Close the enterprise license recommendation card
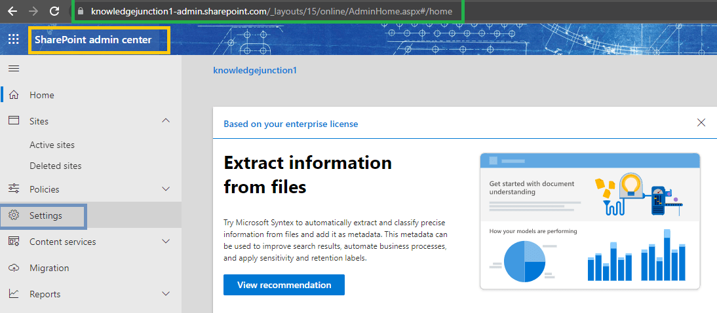The height and width of the screenshot is (313, 717). click(701, 122)
